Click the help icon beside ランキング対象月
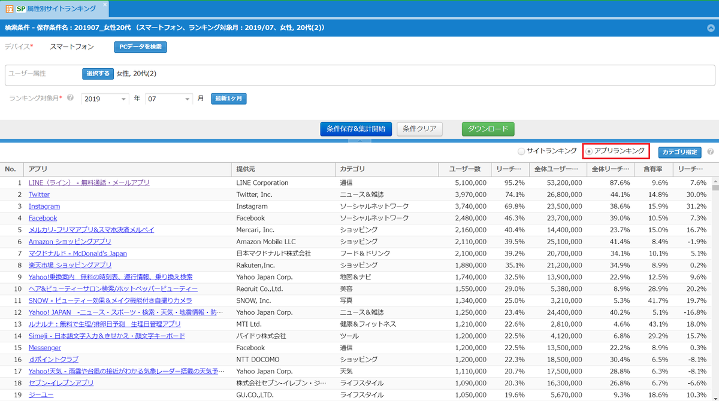Image resolution: width=719 pixels, height=401 pixels. 71,98
